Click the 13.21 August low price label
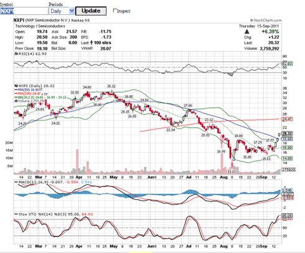The image size is (305, 253). pyautogui.click(x=232, y=171)
